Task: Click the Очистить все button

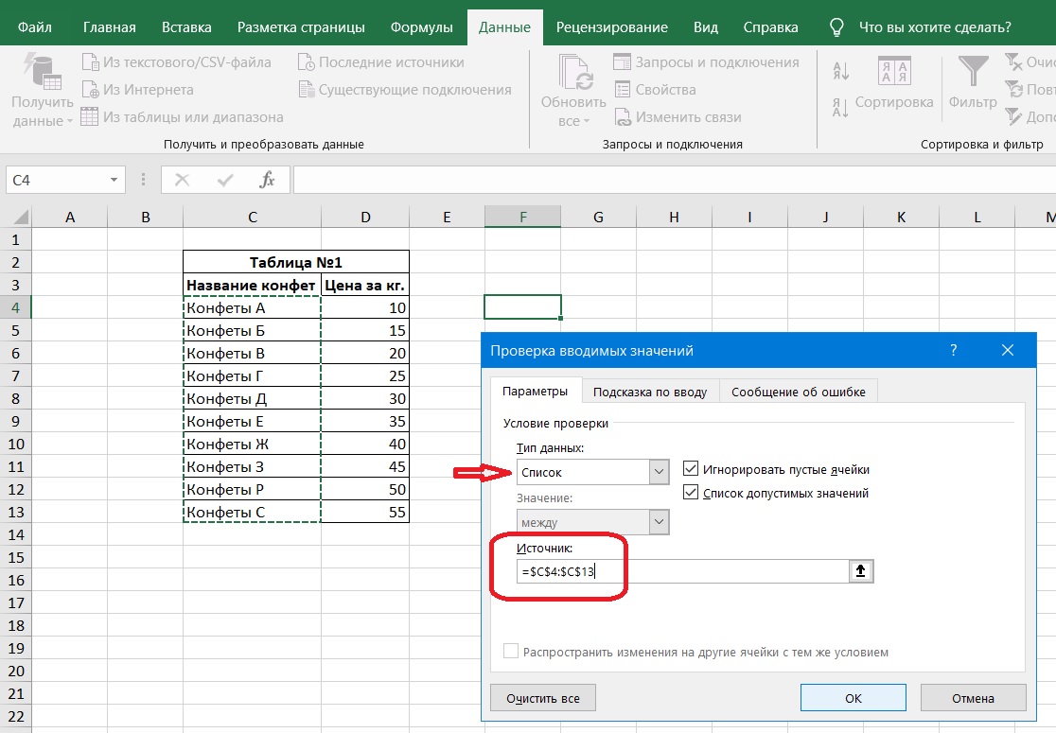Action: [543, 698]
